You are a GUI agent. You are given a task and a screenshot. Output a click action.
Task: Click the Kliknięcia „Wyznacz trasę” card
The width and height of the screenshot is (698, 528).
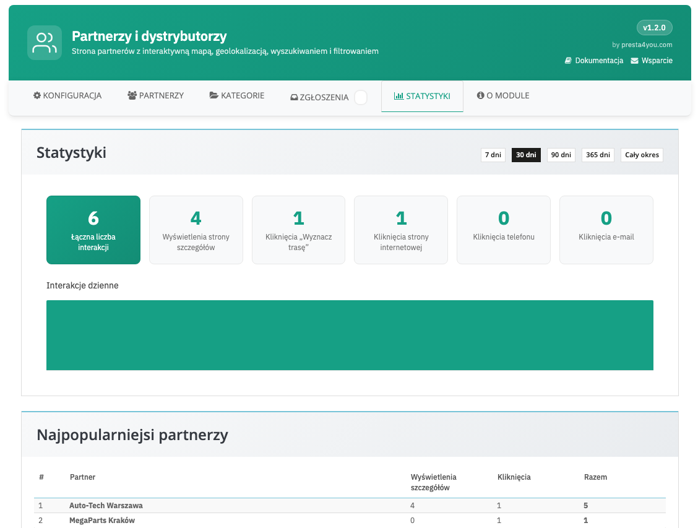click(299, 230)
